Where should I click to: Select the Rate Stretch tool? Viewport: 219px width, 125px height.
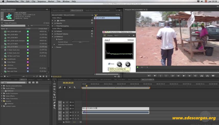[x=54, y=92]
